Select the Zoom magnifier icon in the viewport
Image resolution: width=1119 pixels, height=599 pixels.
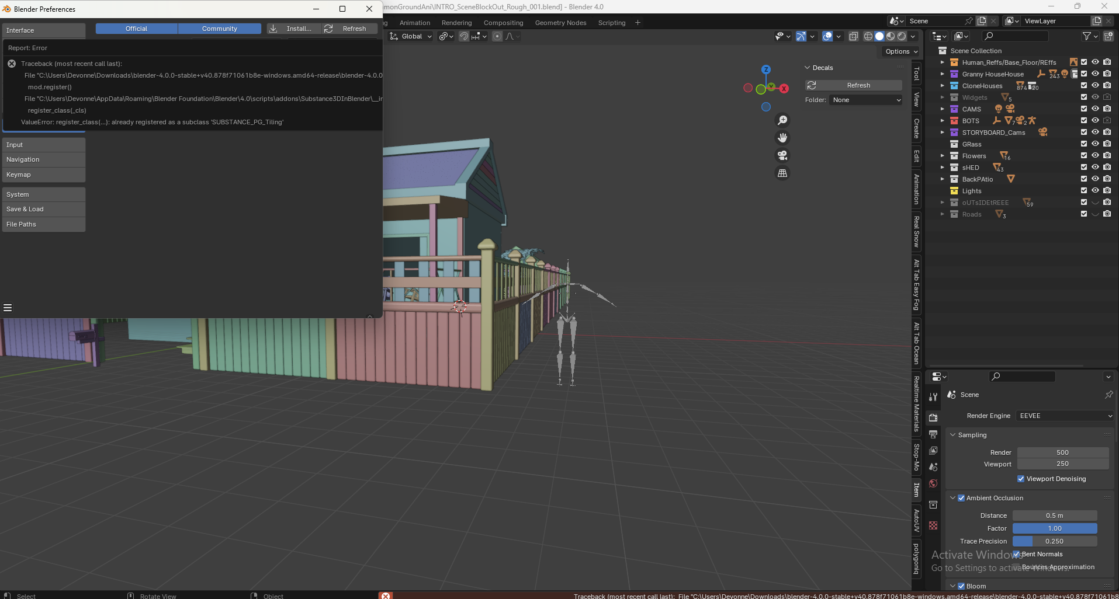(783, 120)
